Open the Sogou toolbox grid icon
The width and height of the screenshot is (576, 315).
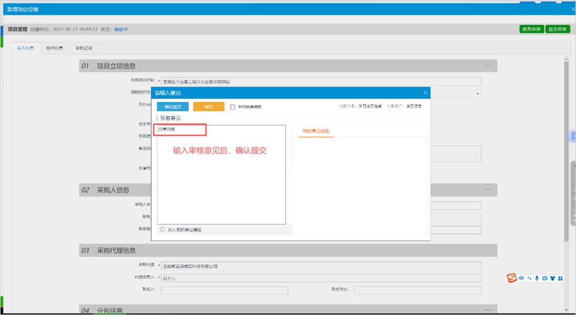[x=560, y=278]
